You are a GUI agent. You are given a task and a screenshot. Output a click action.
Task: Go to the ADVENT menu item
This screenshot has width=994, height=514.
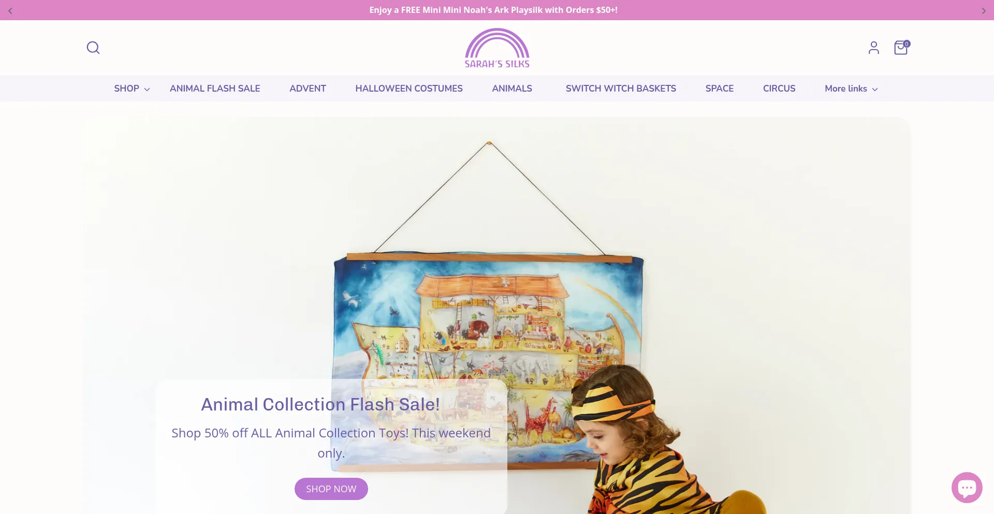click(308, 89)
